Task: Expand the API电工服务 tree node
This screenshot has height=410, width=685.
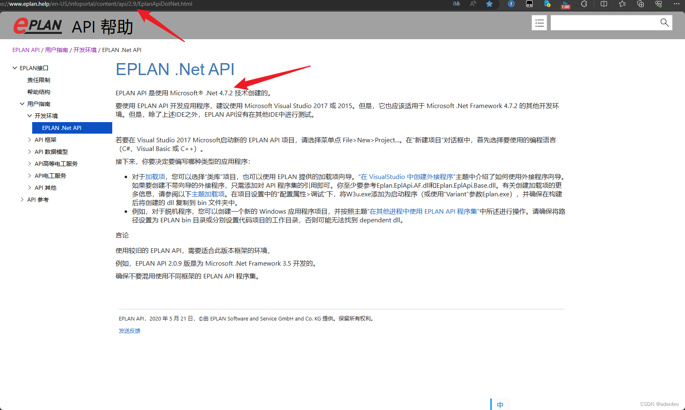Action: click(x=30, y=176)
